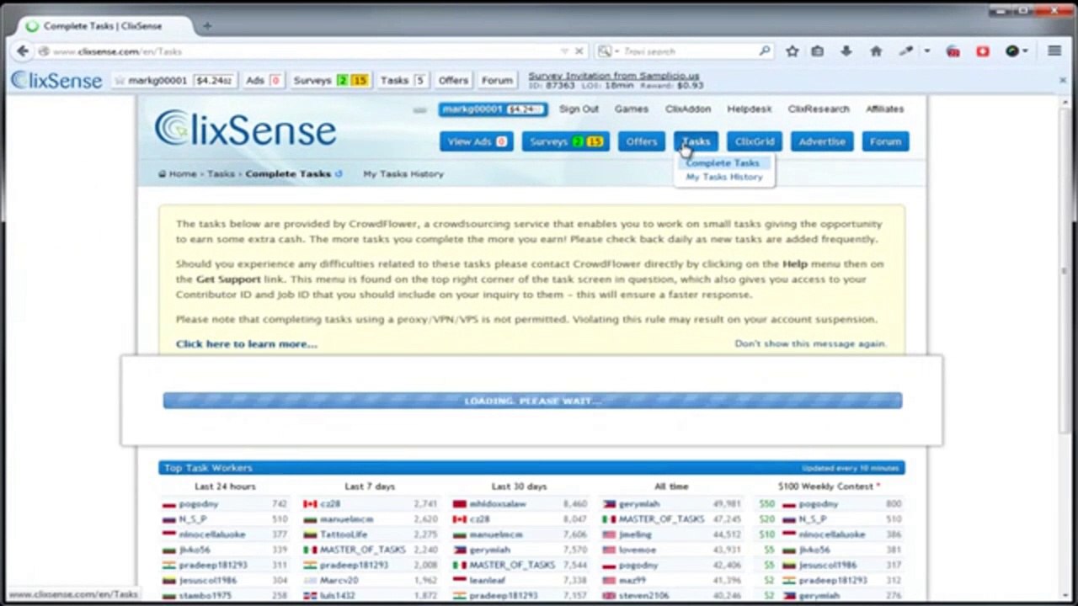Click the blue Surveys nav button

pos(565,141)
